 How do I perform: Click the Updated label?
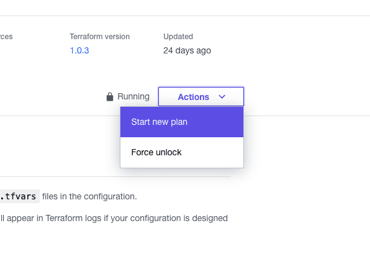pos(178,37)
